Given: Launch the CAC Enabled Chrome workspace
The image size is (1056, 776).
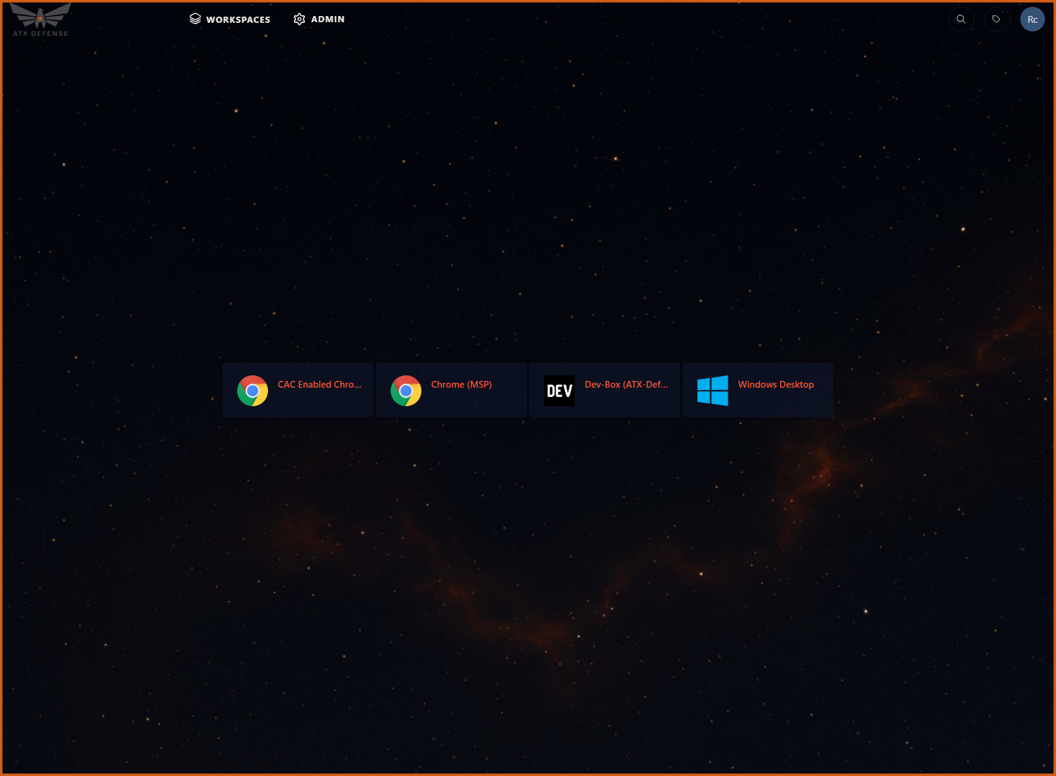Looking at the screenshot, I should [x=298, y=390].
